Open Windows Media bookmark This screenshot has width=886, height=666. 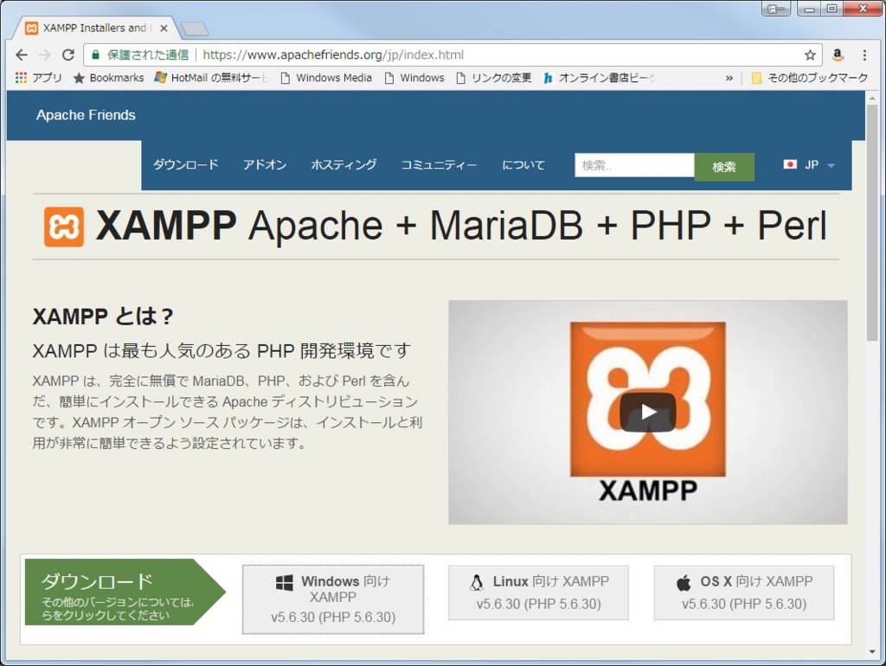[x=326, y=77]
